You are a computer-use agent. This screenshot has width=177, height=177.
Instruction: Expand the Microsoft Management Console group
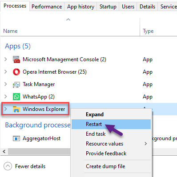point(6,59)
